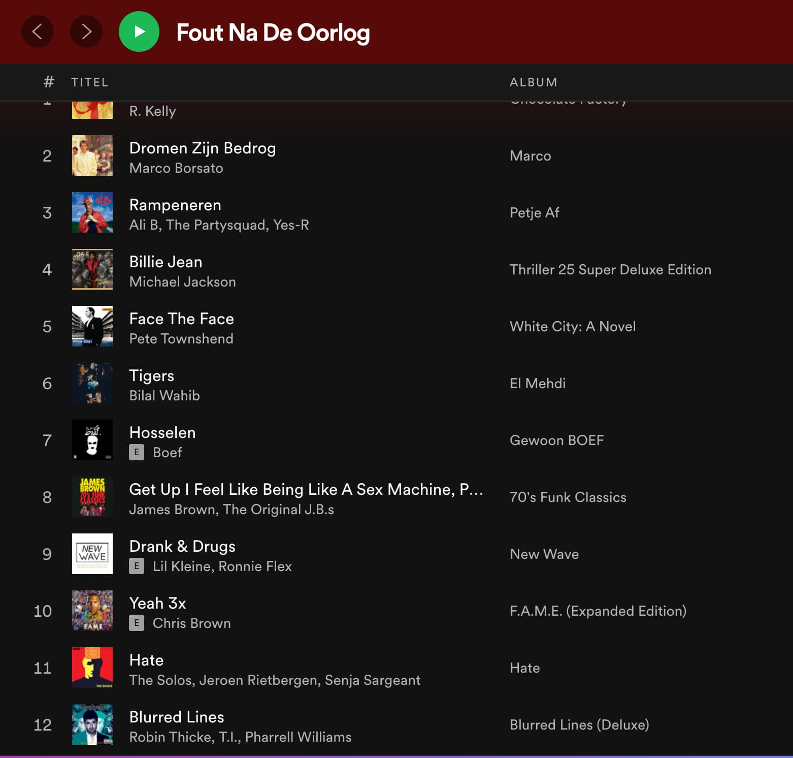Image resolution: width=793 pixels, height=758 pixels.
Task: Open artist Pharrell Williams
Action: click(299, 737)
